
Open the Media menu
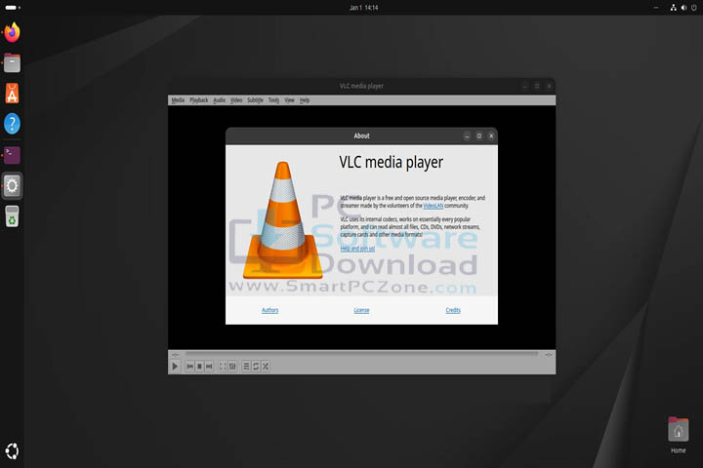178,100
